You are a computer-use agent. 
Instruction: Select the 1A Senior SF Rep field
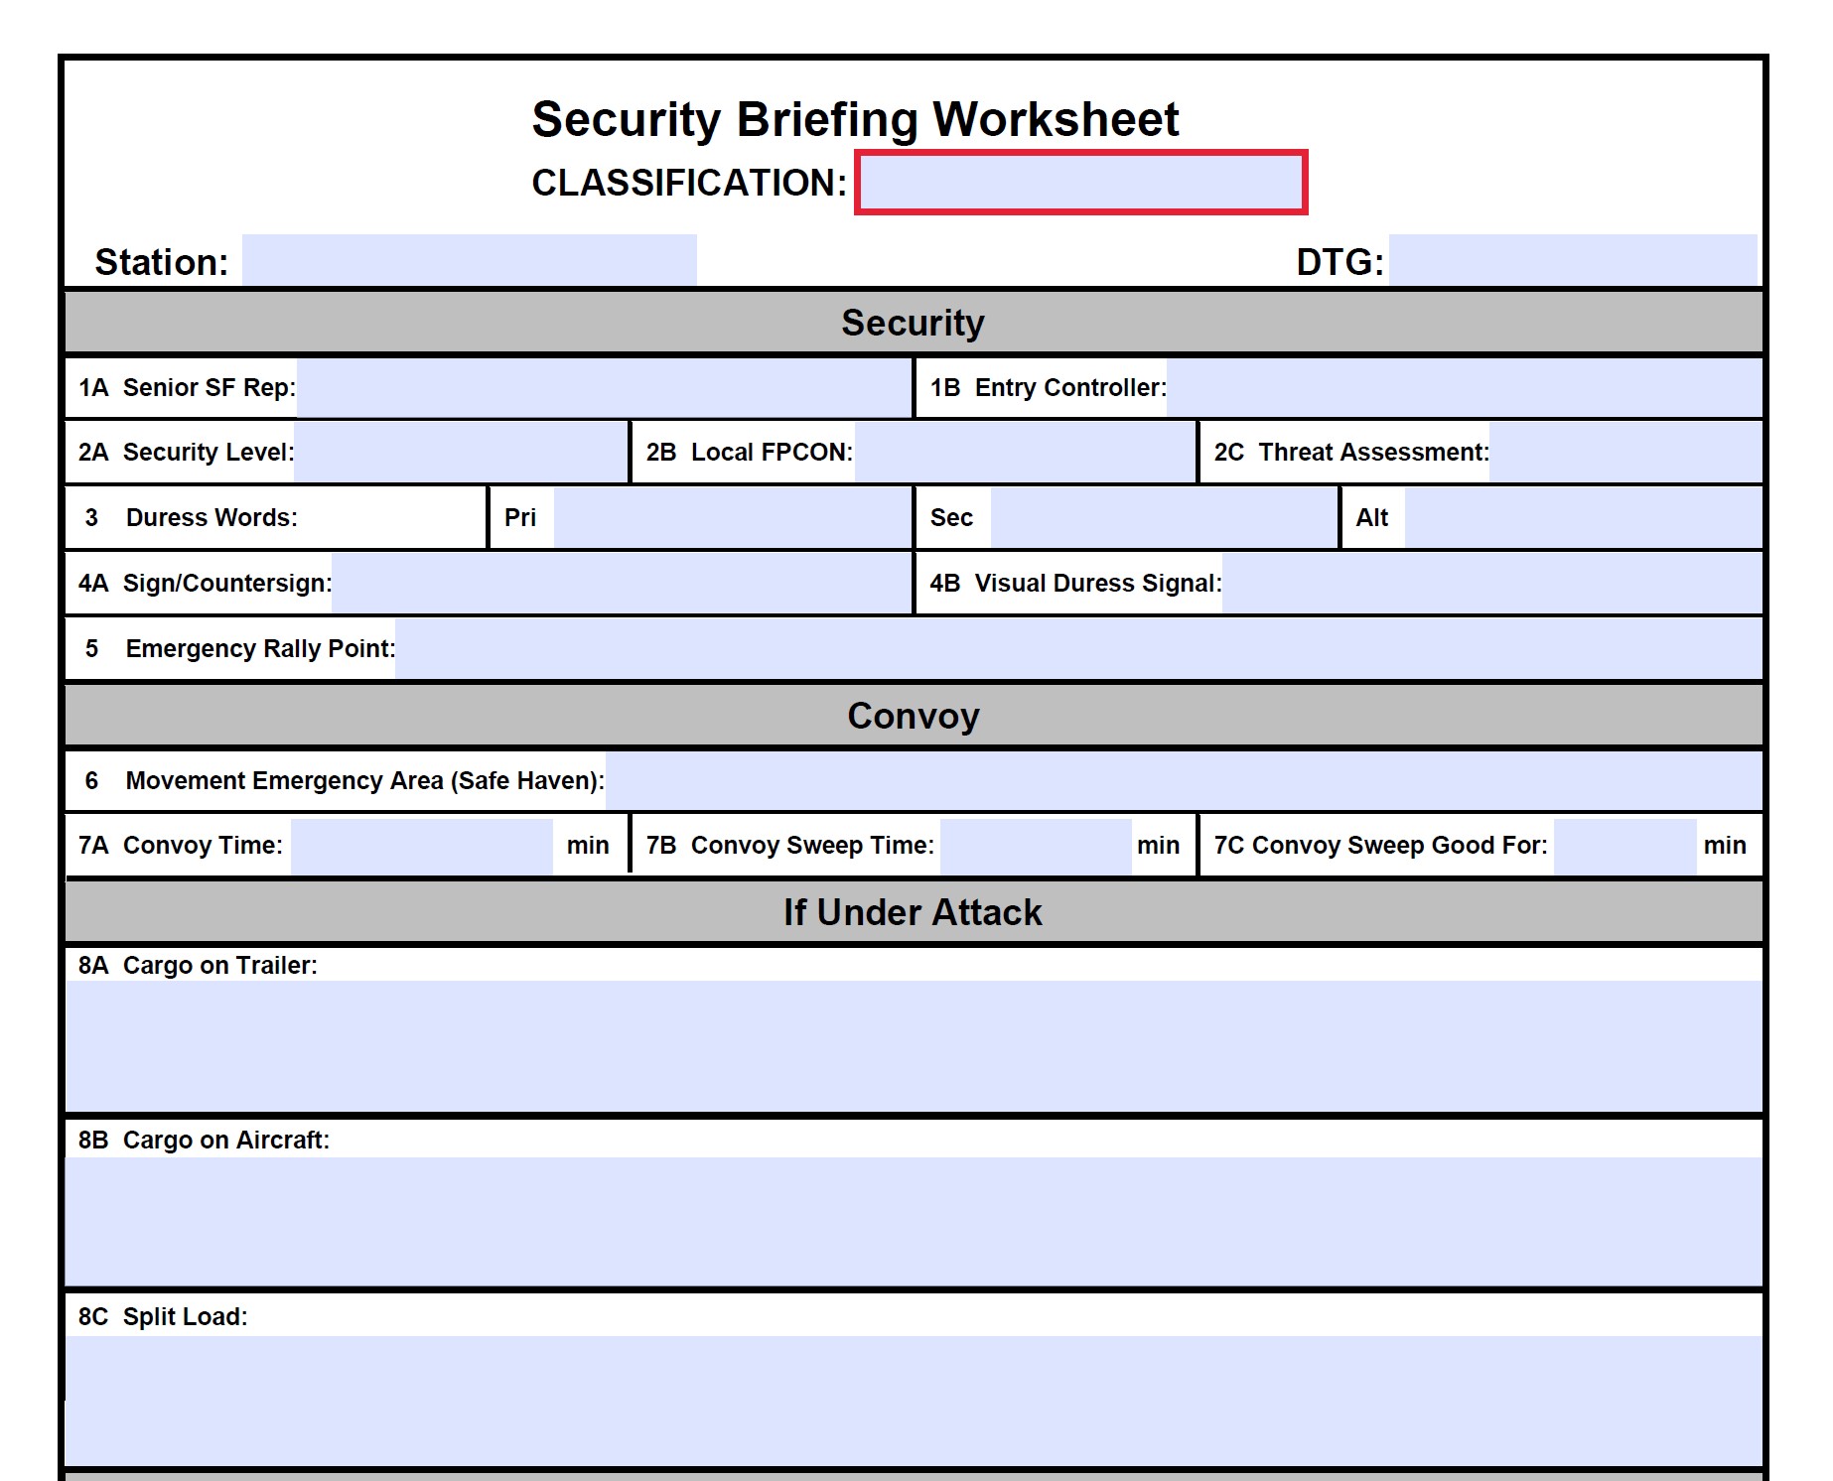604,388
